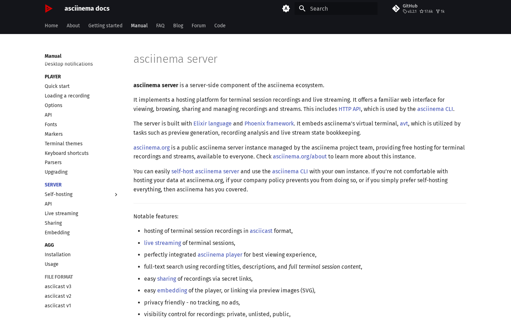Open the Fonts page
The image size is (511, 319).
51,124
